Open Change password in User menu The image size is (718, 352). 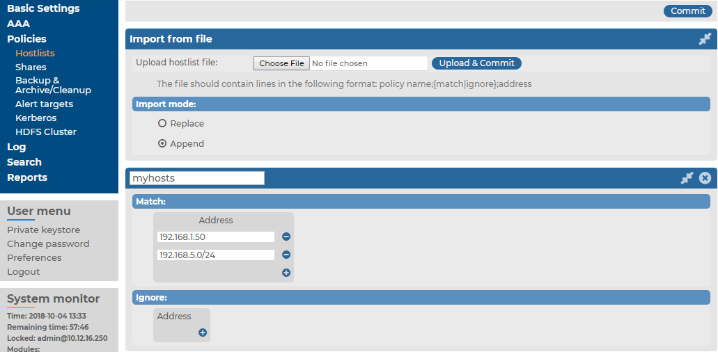pos(48,243)
